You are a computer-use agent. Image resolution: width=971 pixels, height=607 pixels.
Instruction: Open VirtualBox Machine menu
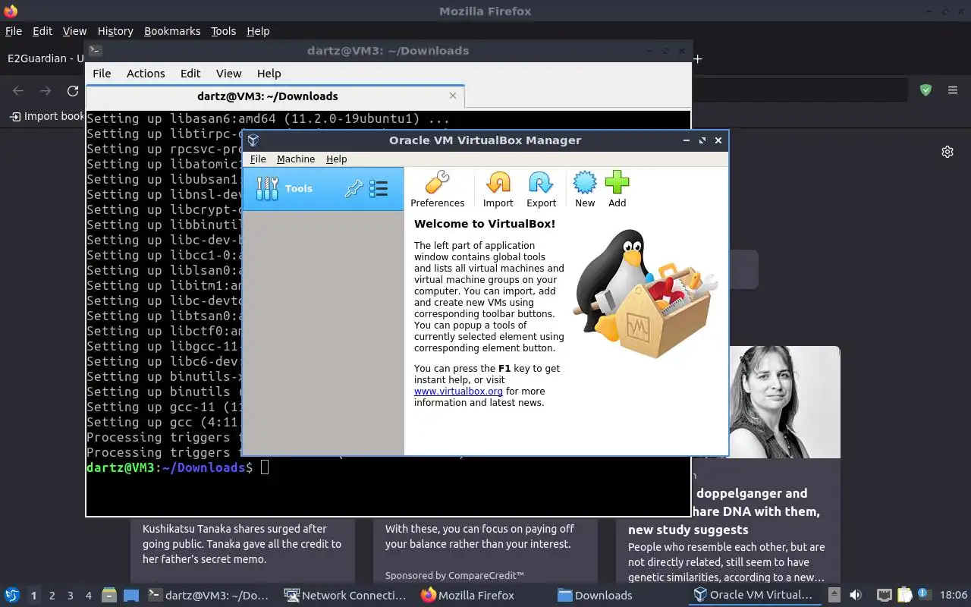[296, 159]
